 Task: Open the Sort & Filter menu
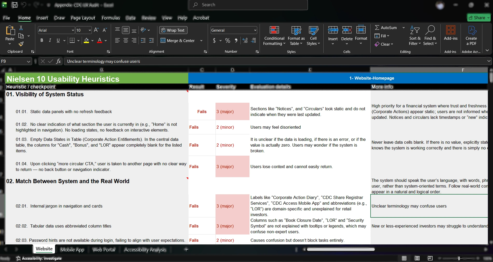point(415,36)
